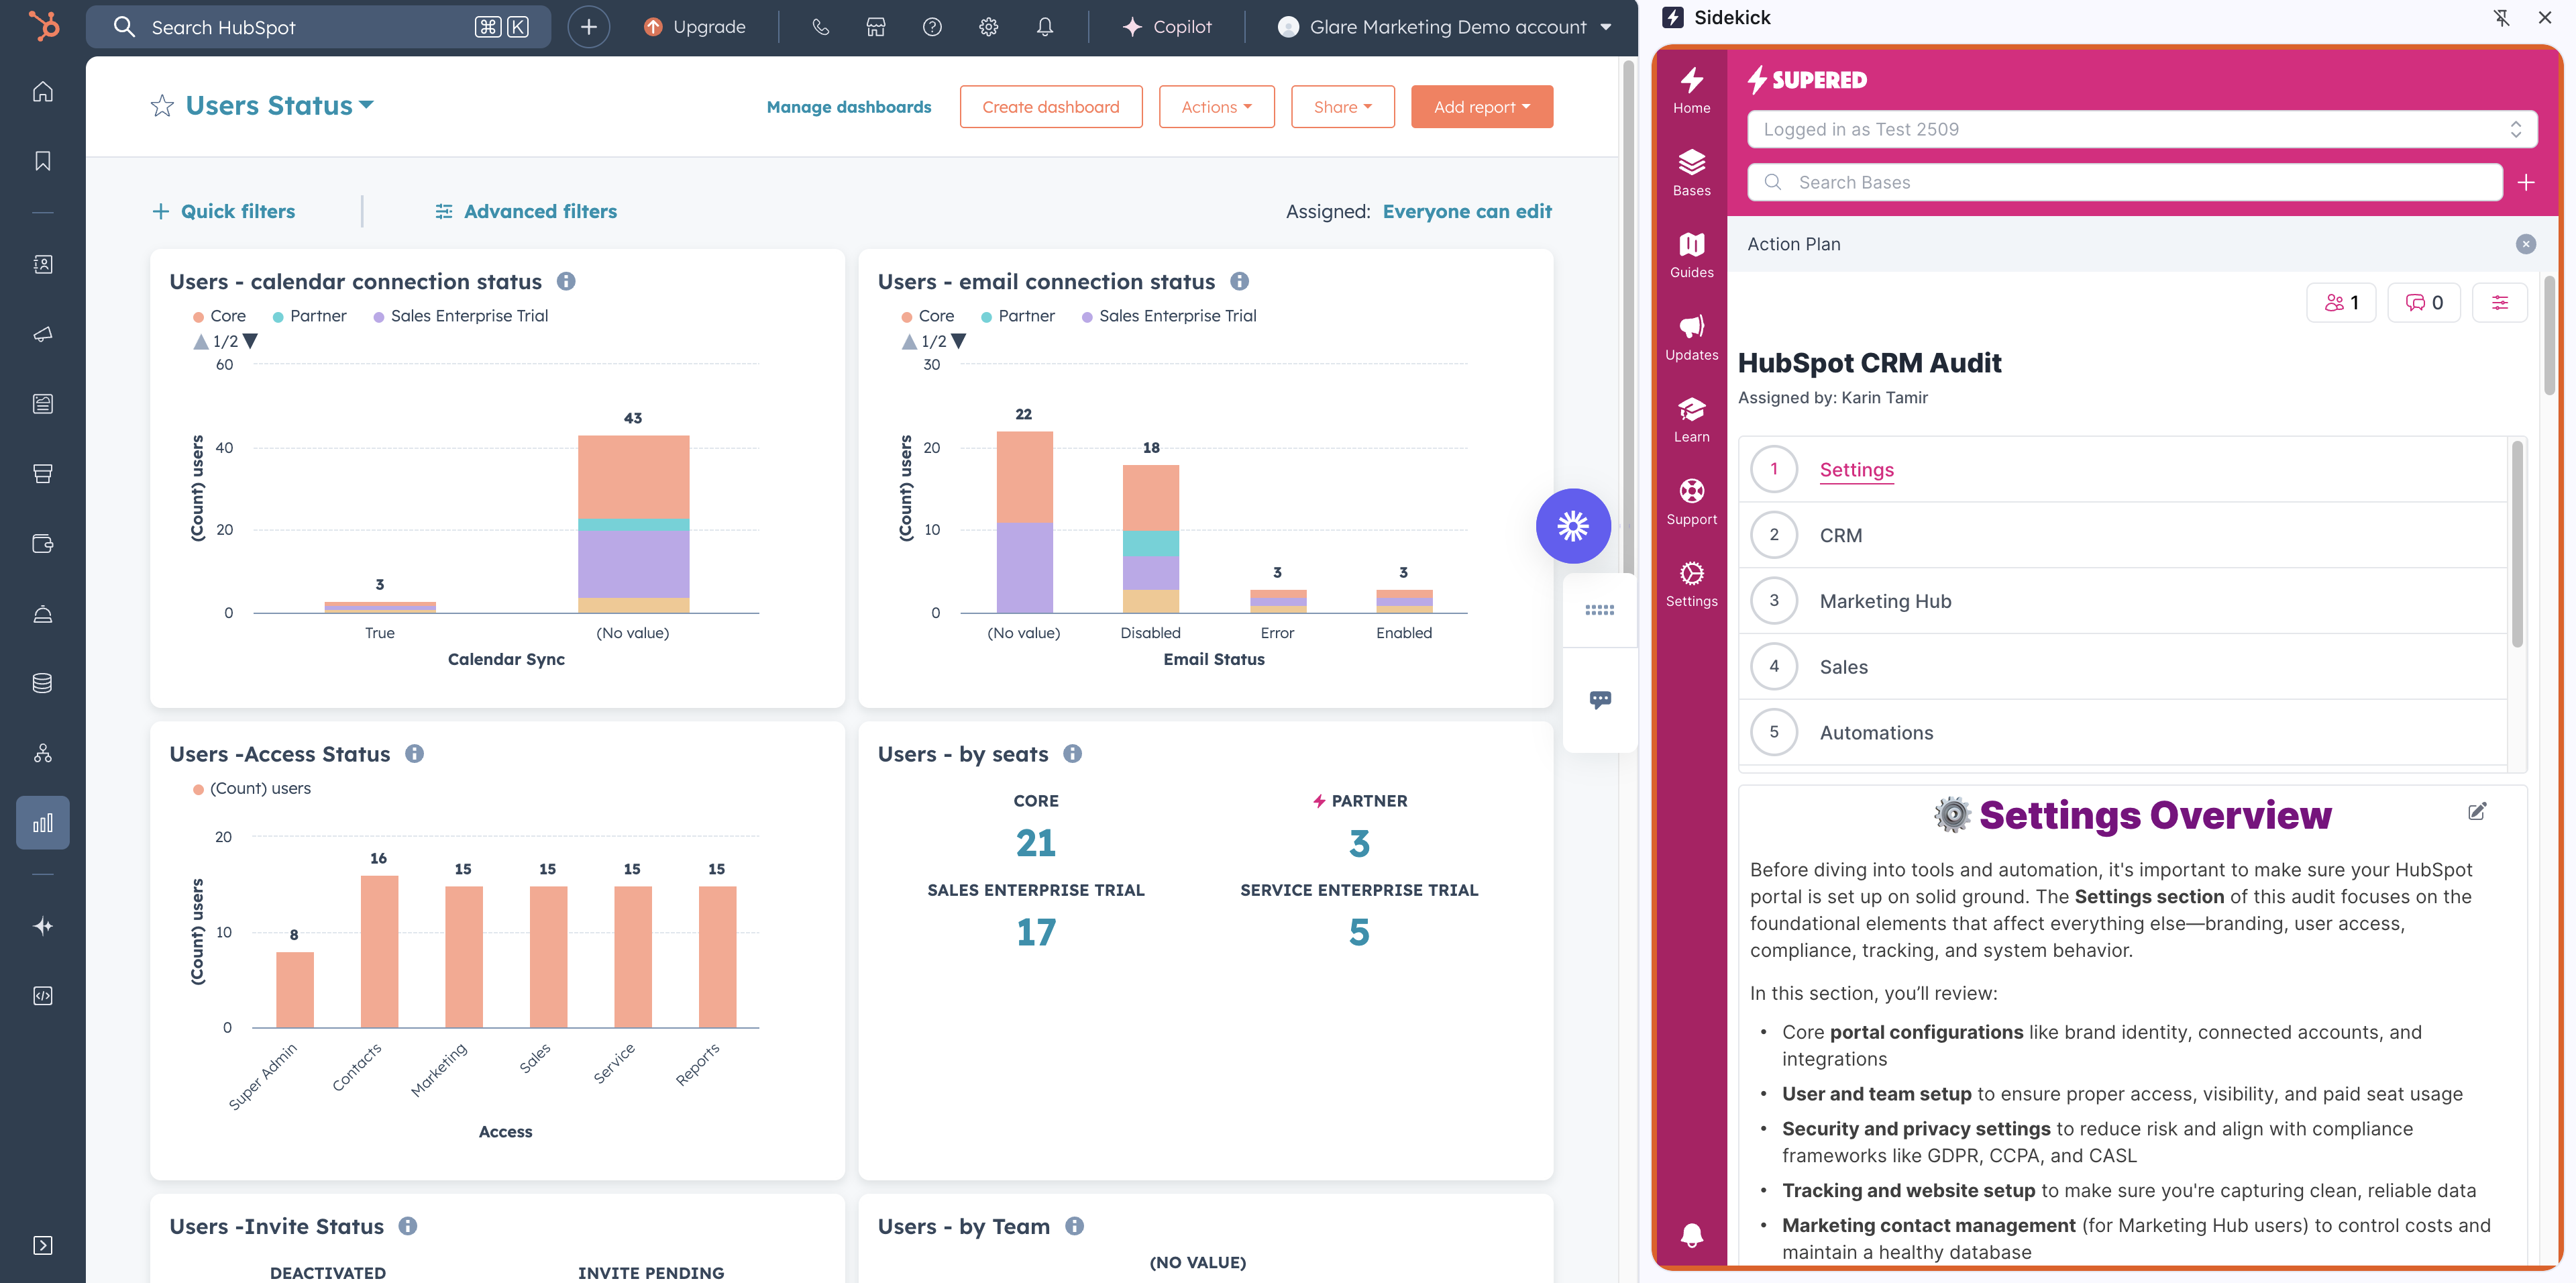Open the Glare Marketing Demo account menu
The image size is (2576, 1283).
click(x=1444, y=27)
